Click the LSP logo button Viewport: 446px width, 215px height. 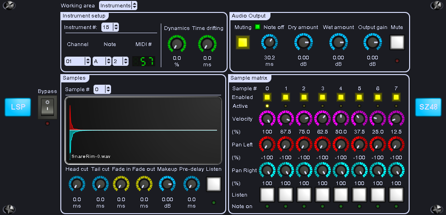pyautogui.click(x=18, y=107)
